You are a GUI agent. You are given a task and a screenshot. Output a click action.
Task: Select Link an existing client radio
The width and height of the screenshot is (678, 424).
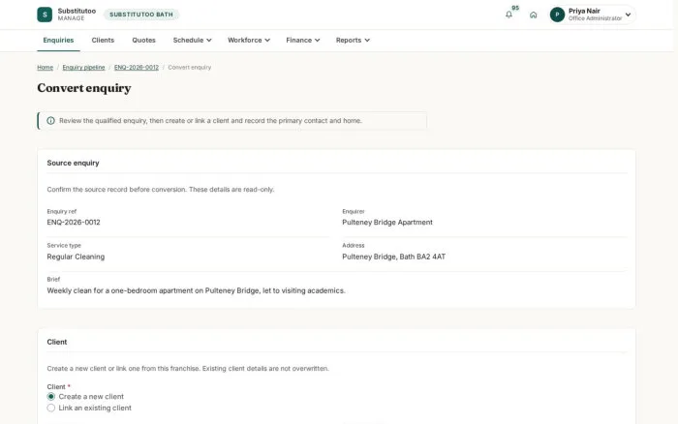tap(51, 408)
